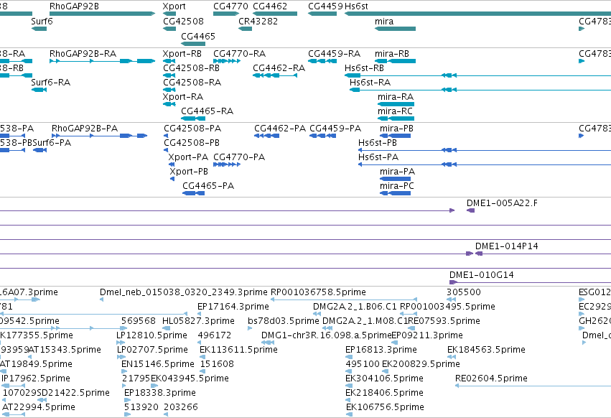Click the RhoGAP92B-RA transcript label
This screenshot has height=418, width=611.
pyautogui.click(x=83, y=53)
